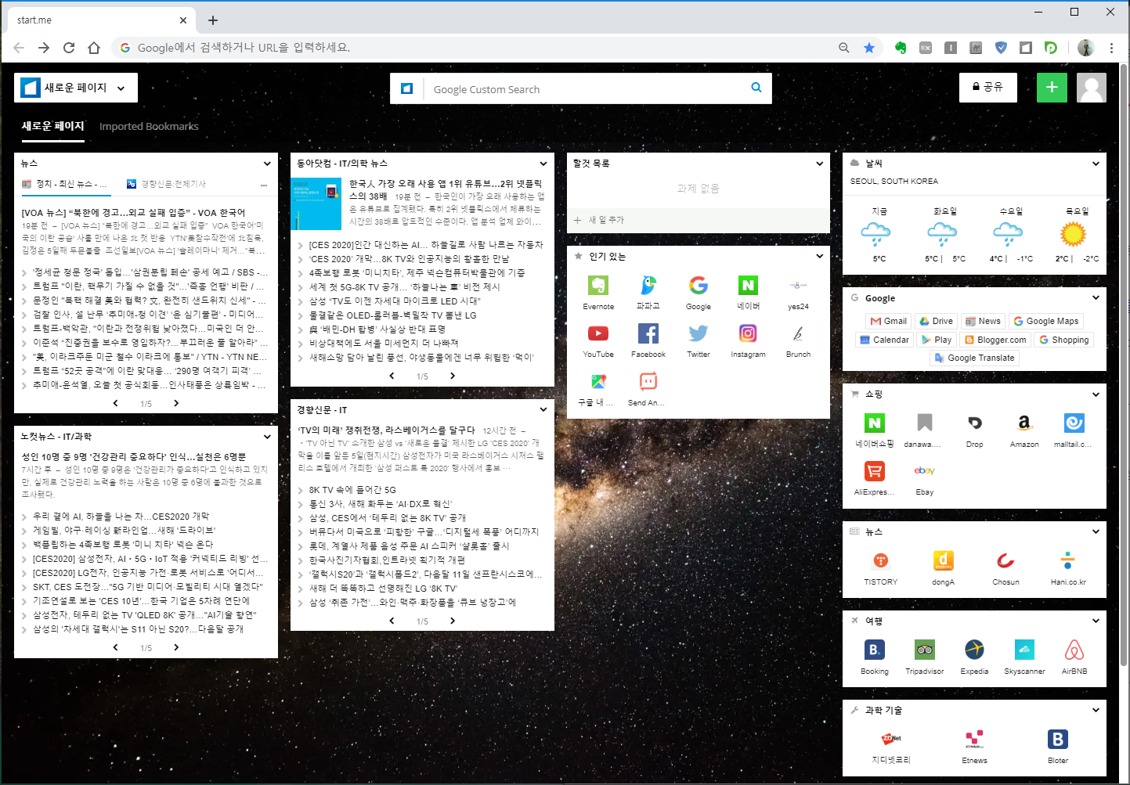Open the YouTube bookmark icon
1130x785 pixels.
(598, 333)
